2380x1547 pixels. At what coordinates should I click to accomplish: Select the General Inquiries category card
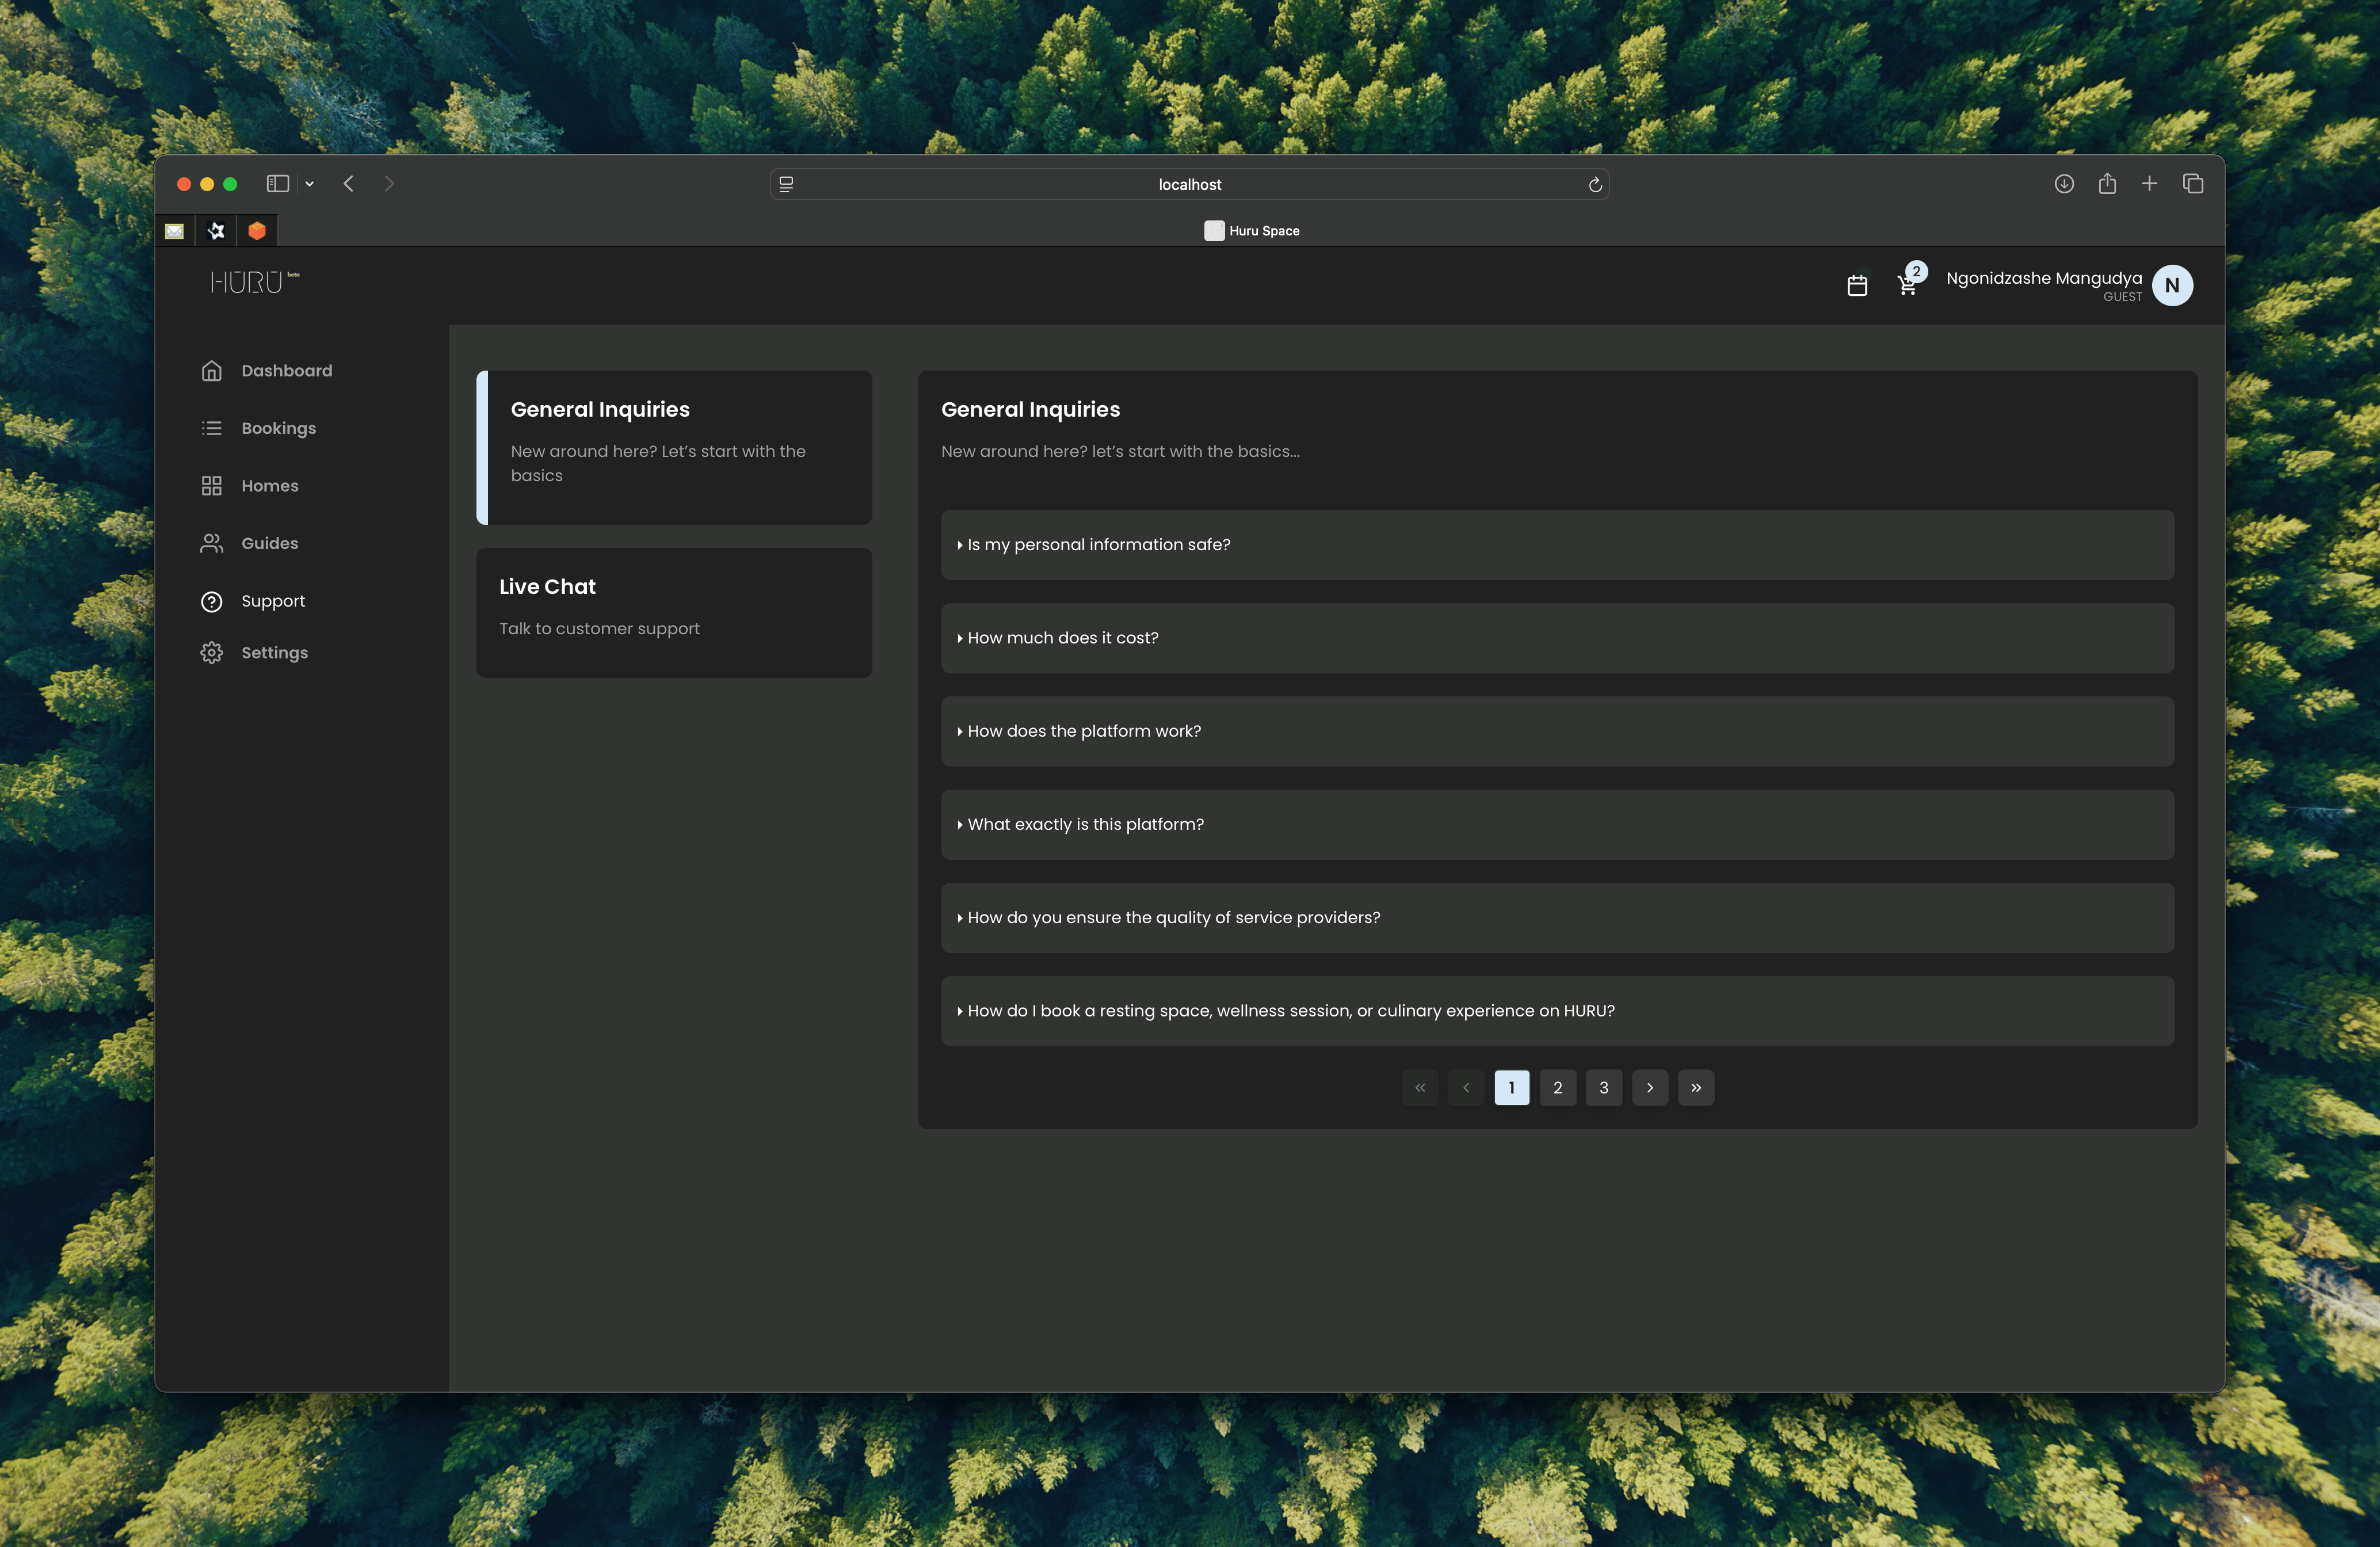tap(673, 448)
